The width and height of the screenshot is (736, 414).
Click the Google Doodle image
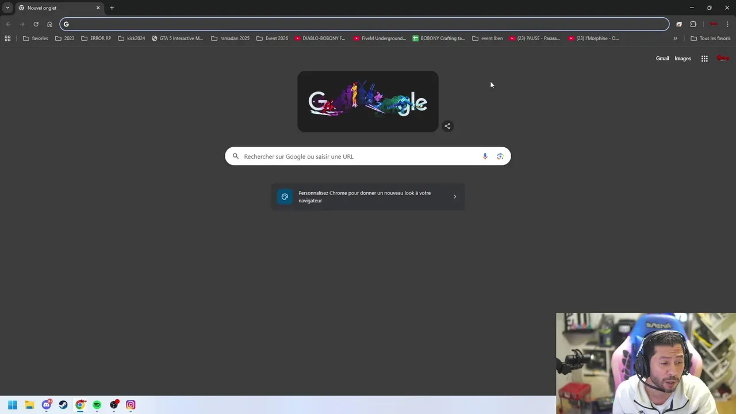367,102
